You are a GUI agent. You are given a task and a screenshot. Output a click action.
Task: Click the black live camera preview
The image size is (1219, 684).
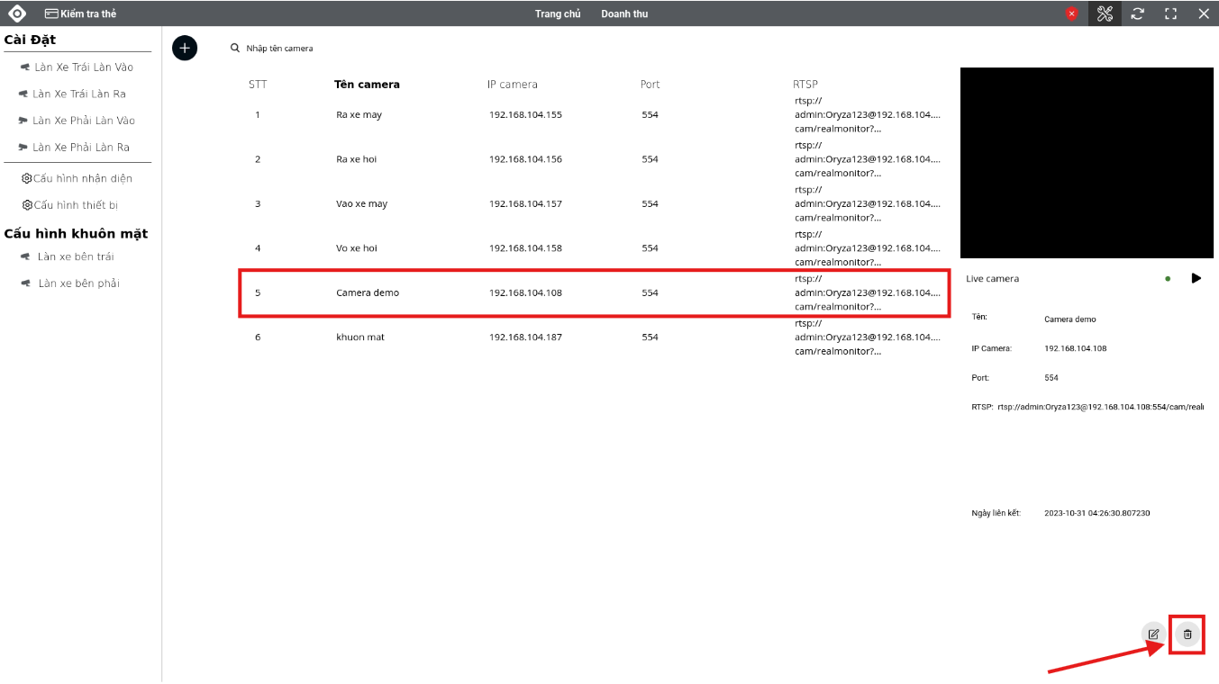pos(1087,163)
